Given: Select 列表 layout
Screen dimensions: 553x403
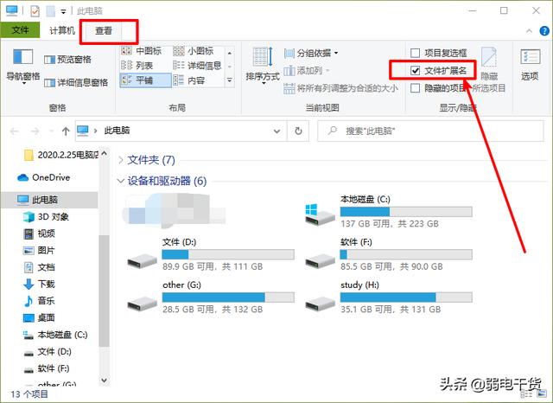Looking at the screenshot, I should point(137,65).
